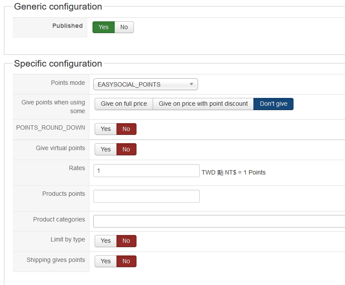Open the Points mode dropdown
Screen dimensions: 345x285
click(145, 84)
